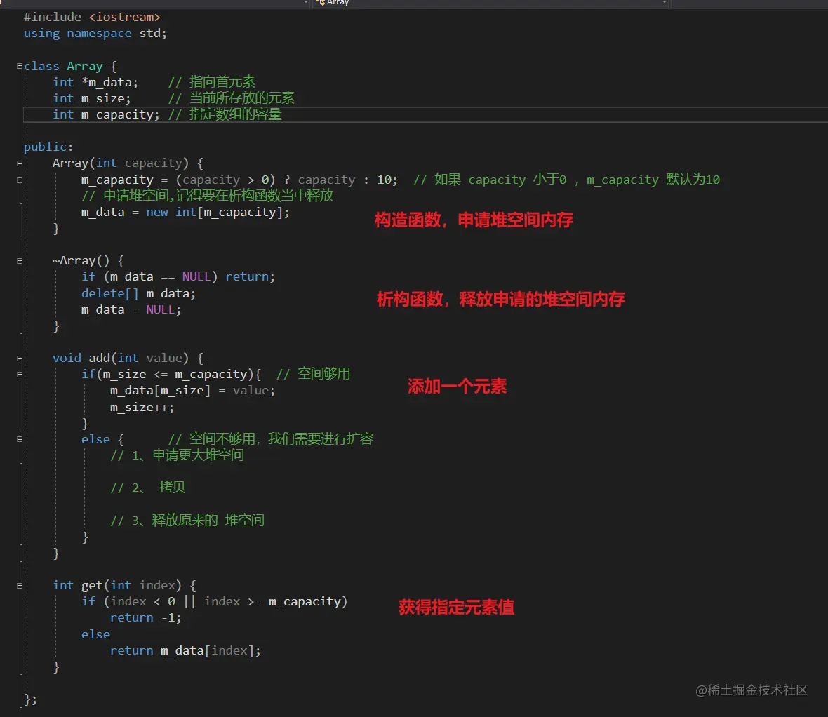
Task: Click m_data[m_size] = value; line
Action: (x=192, y=391)
